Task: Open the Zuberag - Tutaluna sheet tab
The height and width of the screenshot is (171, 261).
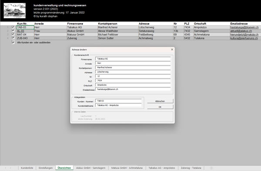Action: [191, 168]
